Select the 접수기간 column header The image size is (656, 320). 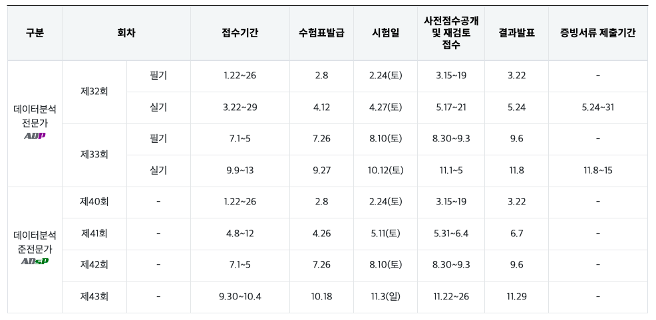click(240, 33)
